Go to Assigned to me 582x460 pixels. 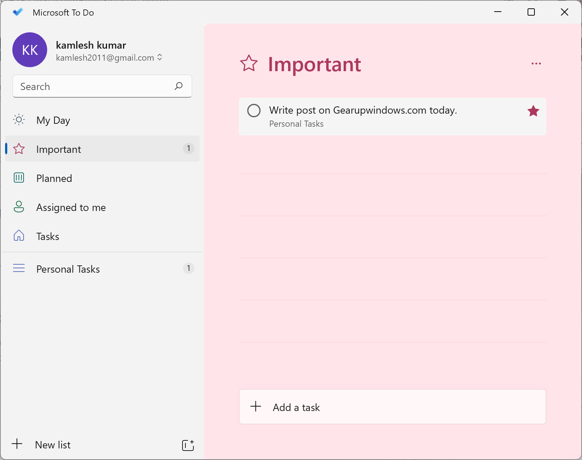(x=102, y=207)
